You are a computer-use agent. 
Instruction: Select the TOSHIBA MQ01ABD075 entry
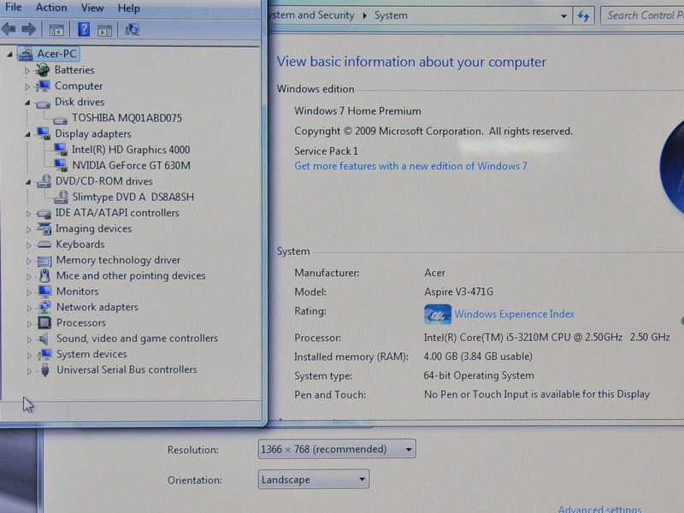click(127, 118)
